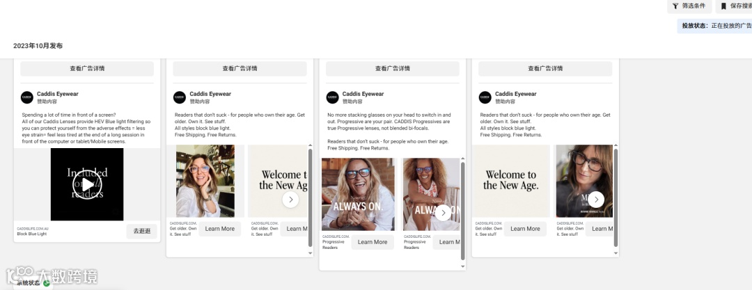Click scrollbar up arrow in second ad card

311,145
